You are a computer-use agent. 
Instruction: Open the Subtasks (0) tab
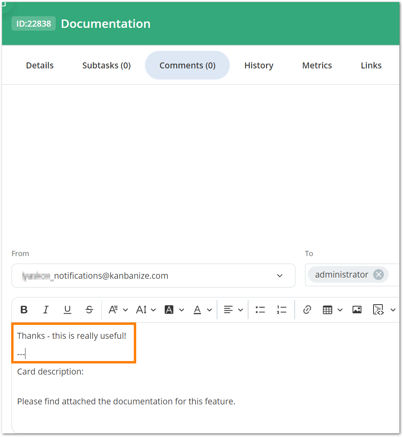(x=106, y=65)
